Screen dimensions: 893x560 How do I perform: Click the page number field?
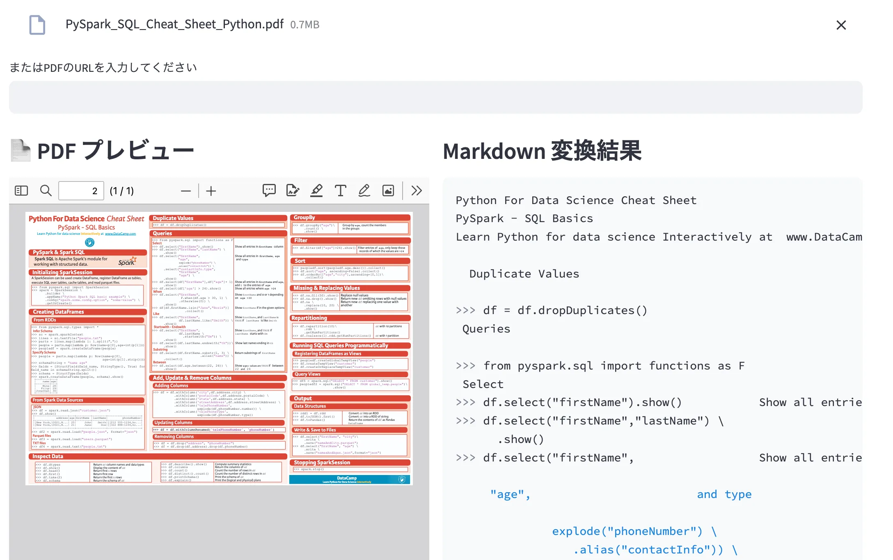coord(81,191)
